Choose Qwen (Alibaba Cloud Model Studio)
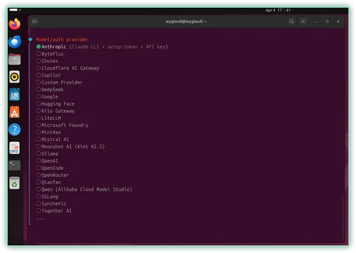This screenshot has width=356, height=253. (84, 190)
